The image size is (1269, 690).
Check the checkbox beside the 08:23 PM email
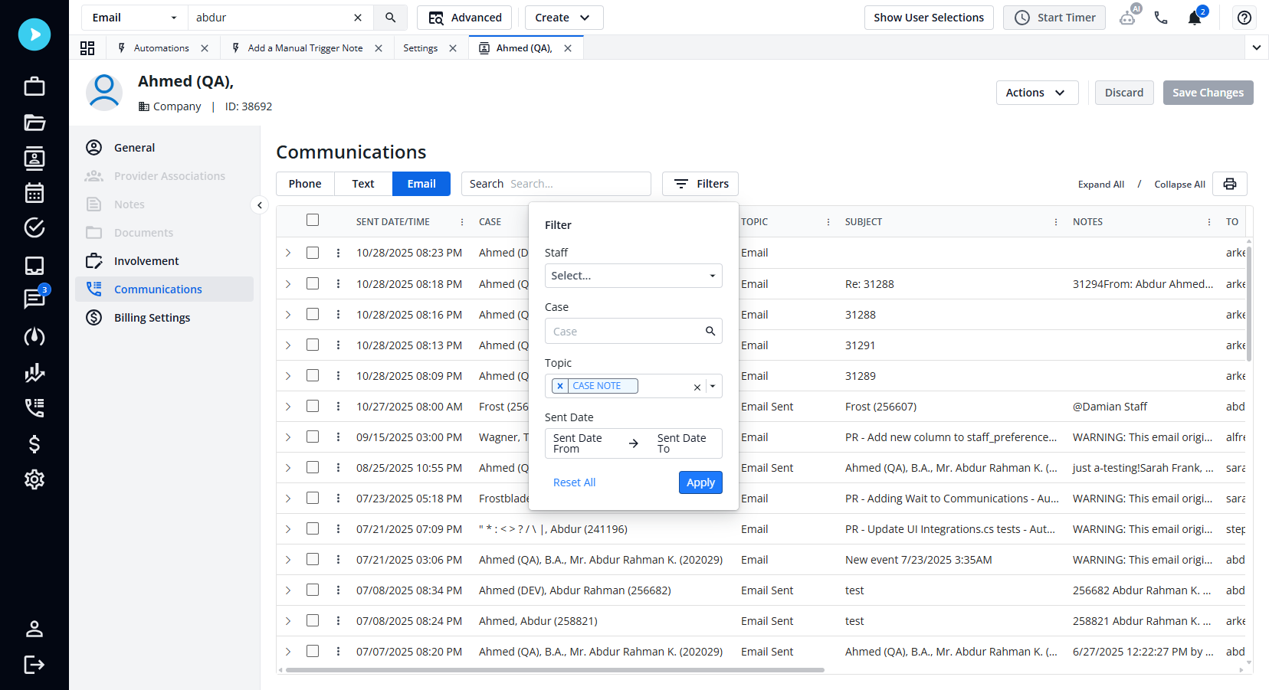pyautogui.click(x=313, y=252)
